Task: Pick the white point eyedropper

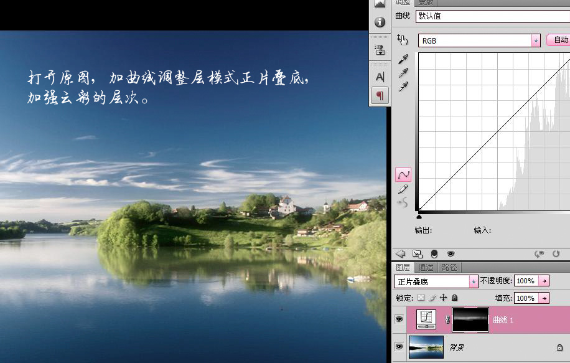Action: point(403,87)
